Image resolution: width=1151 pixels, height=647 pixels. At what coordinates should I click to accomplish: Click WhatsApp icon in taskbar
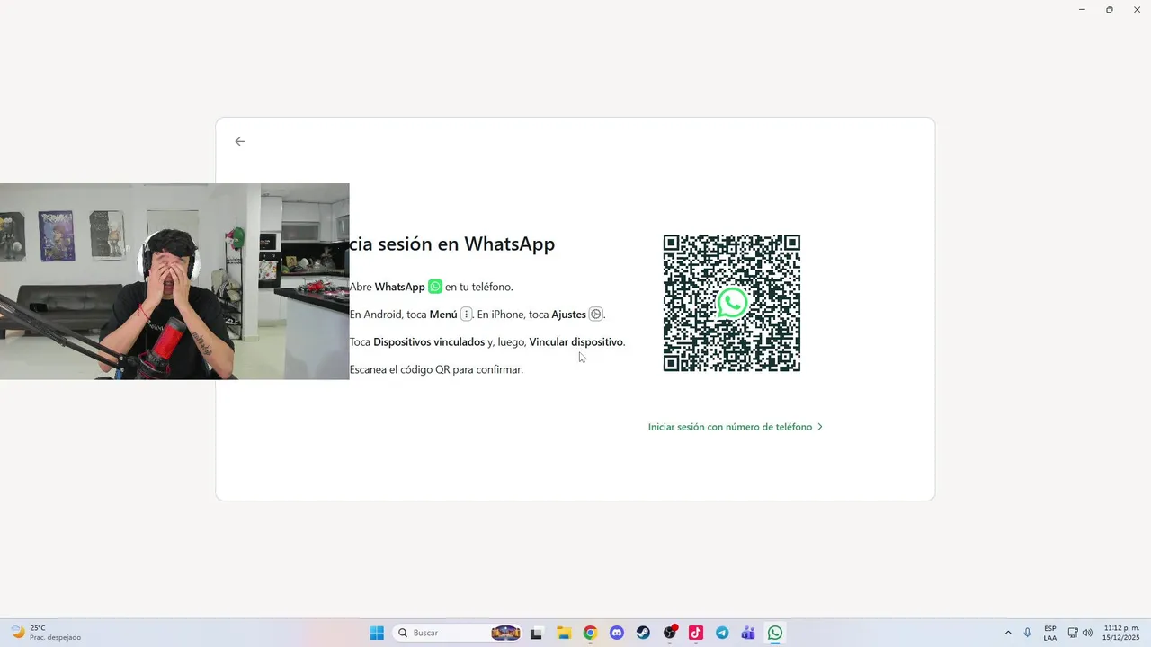[775, 633]
